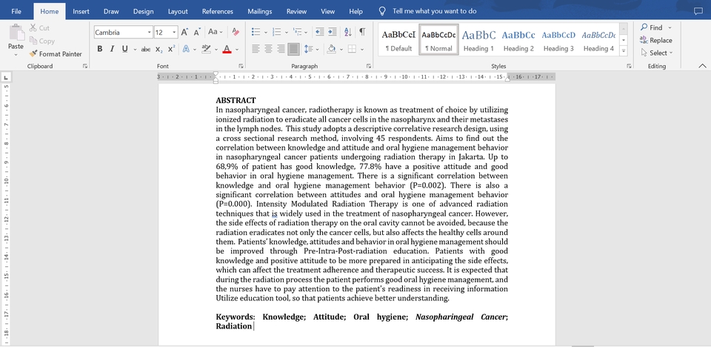Click the ruler tab selector corner
The height and width of the screenshot is (347, 711).
click(7, 78)
